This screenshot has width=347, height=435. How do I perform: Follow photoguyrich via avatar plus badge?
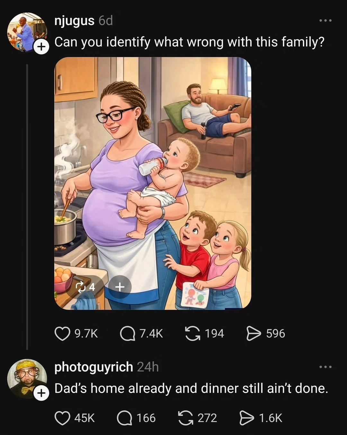41,393
